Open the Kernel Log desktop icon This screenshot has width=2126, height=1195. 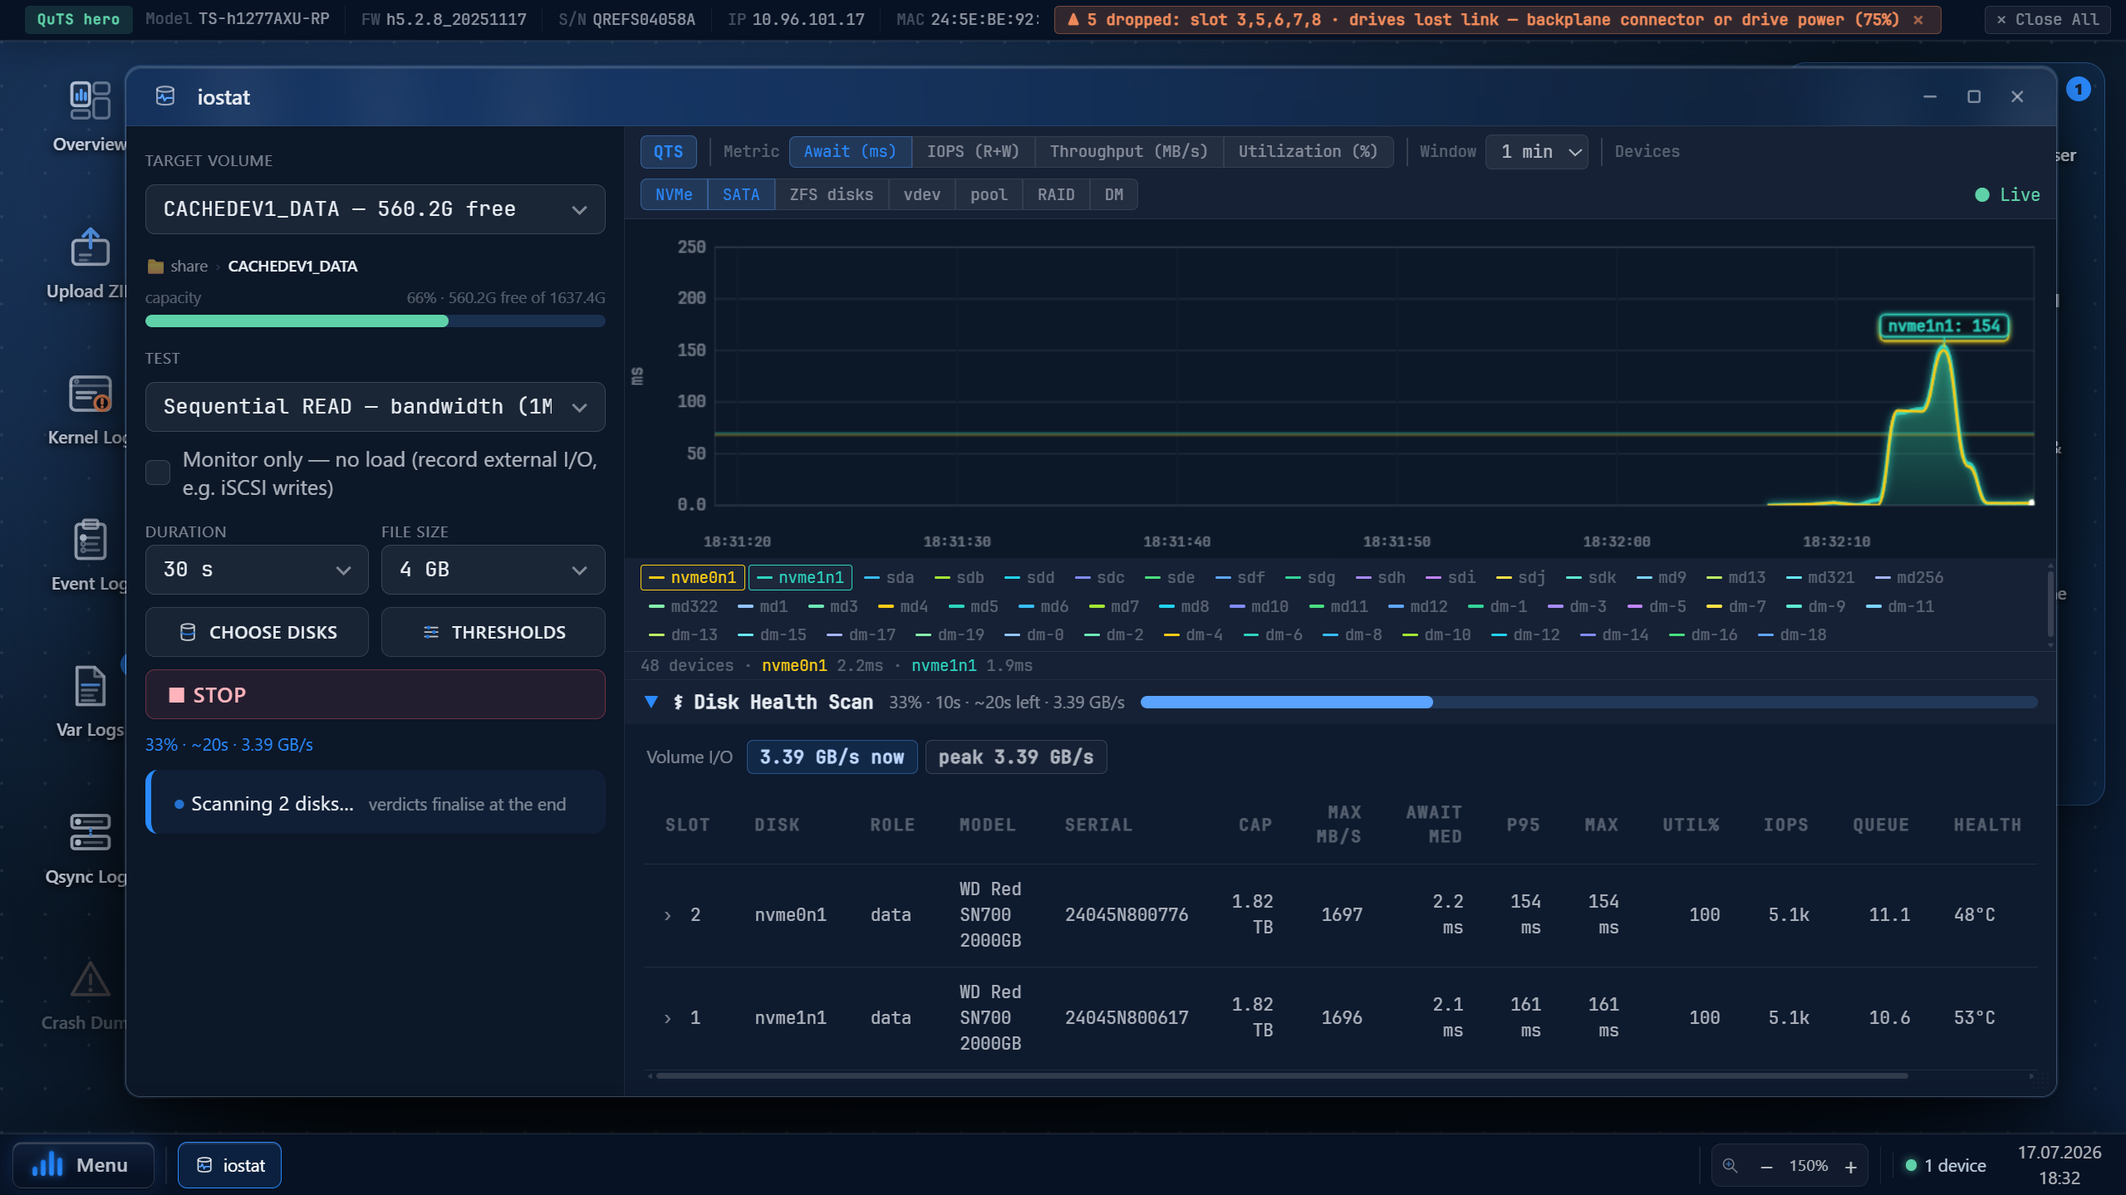click(x=90, y=409)
